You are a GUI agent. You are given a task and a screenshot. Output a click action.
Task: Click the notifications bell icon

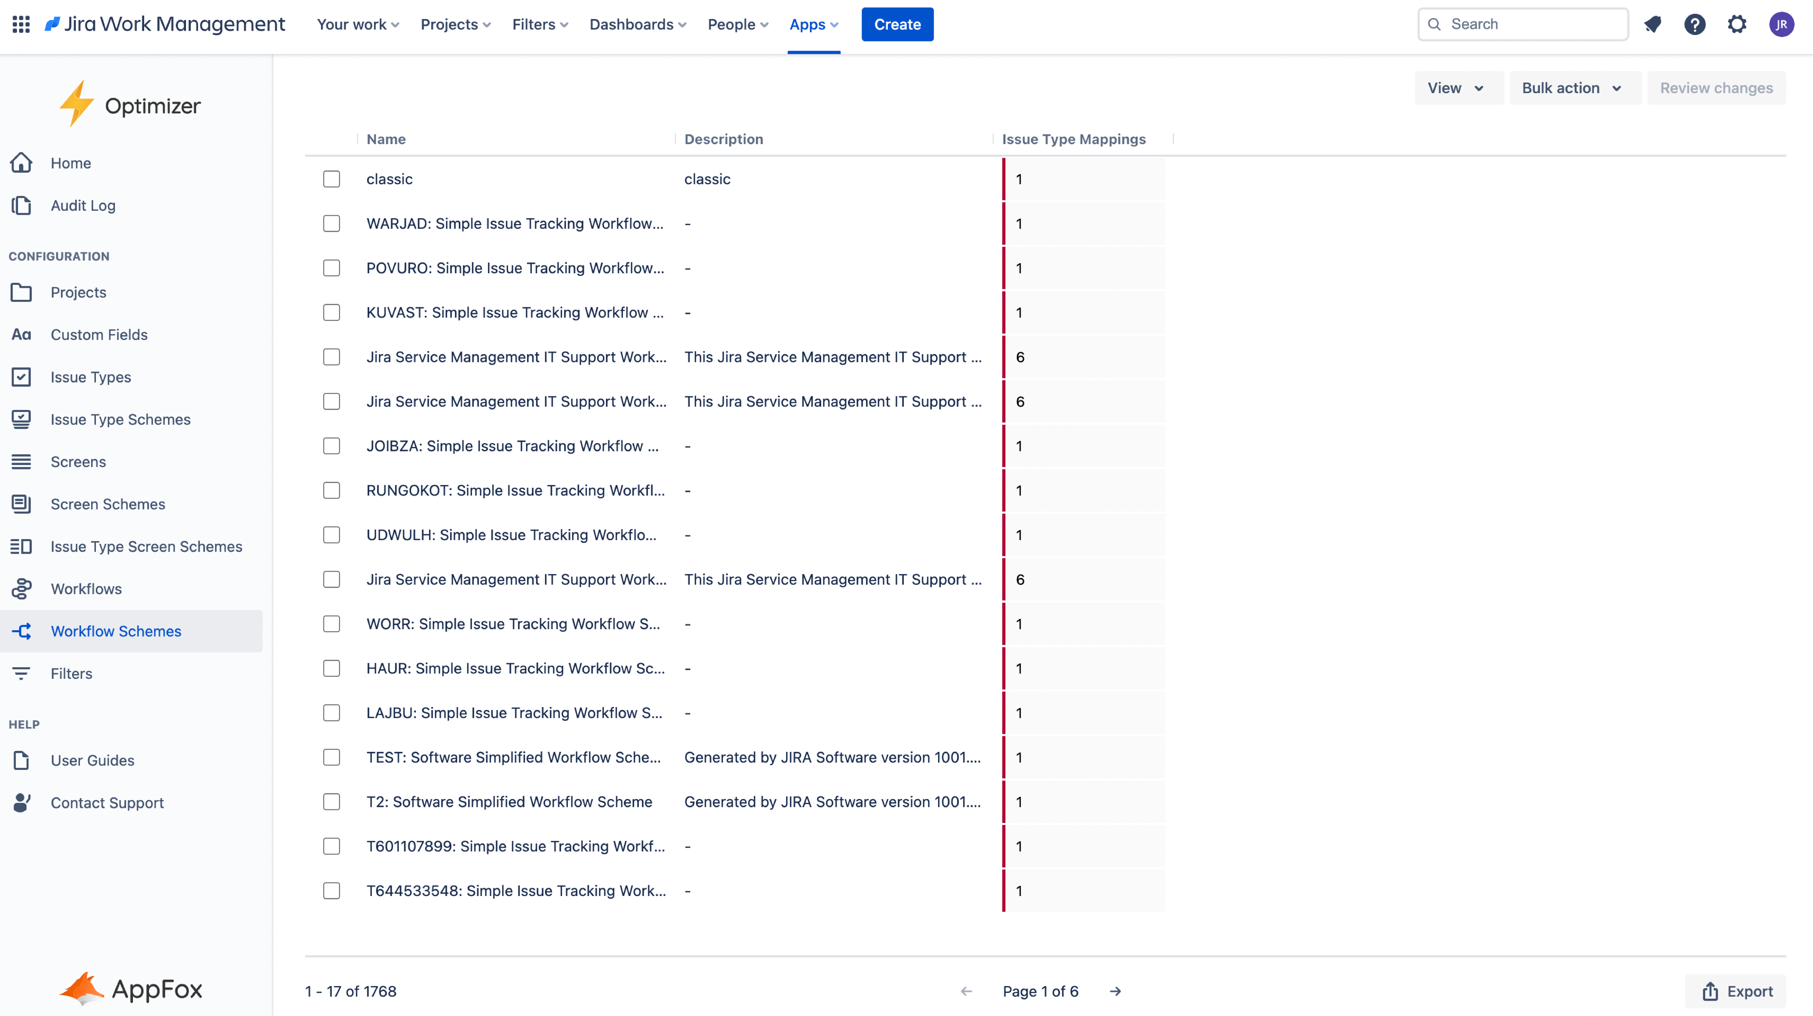(1652, 24)
